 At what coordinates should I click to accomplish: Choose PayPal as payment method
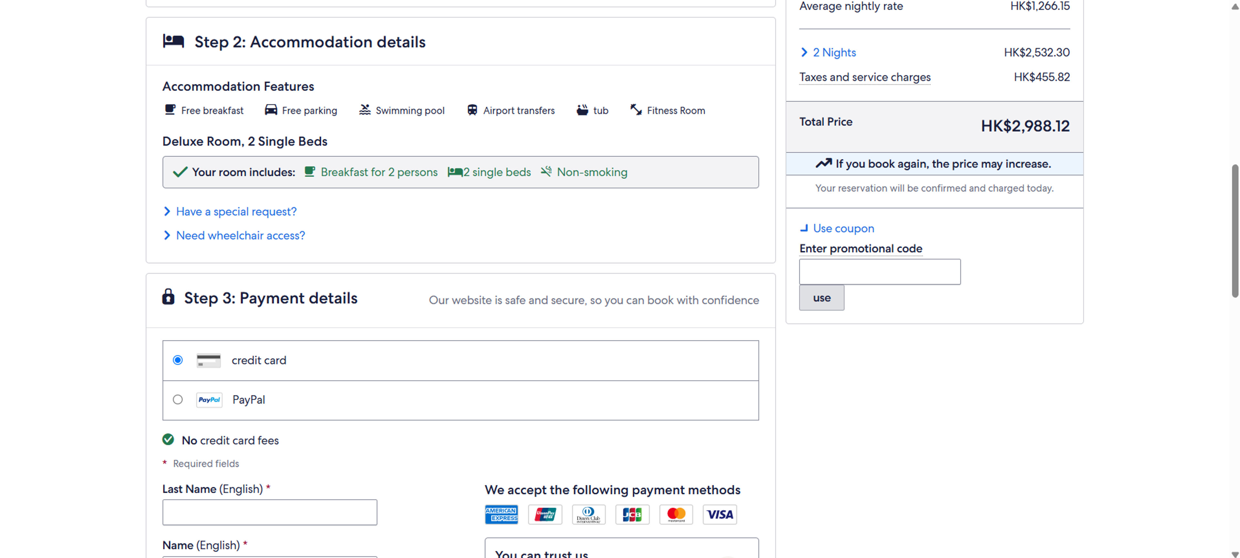[178, 399]
